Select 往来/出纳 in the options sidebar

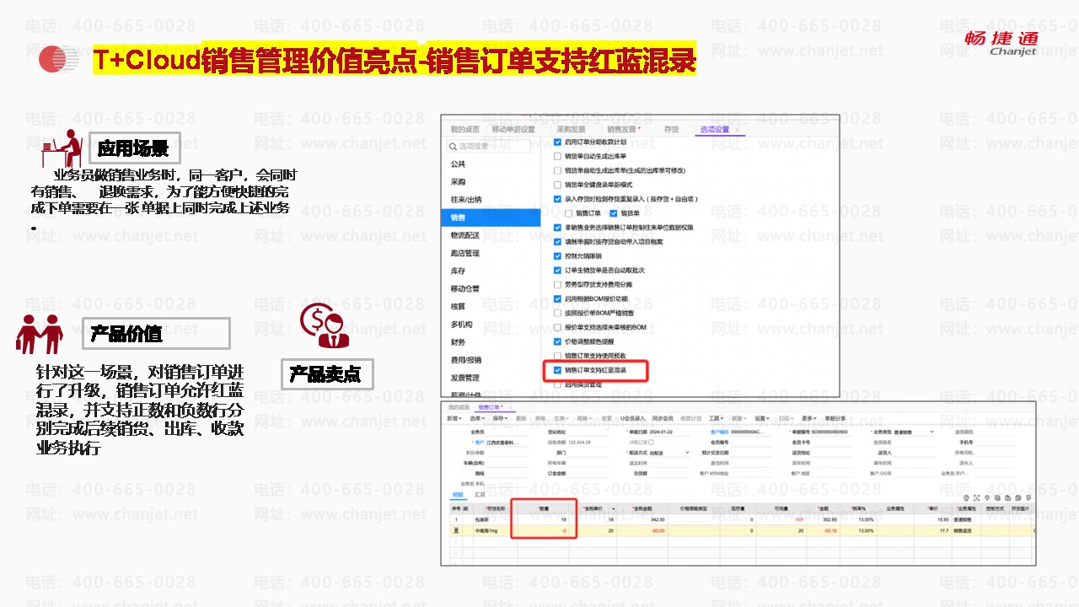pyautogui.click(x=466, y=200)
